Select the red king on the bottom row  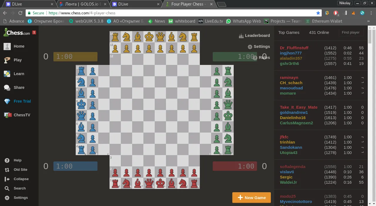(x=160, y=183)
